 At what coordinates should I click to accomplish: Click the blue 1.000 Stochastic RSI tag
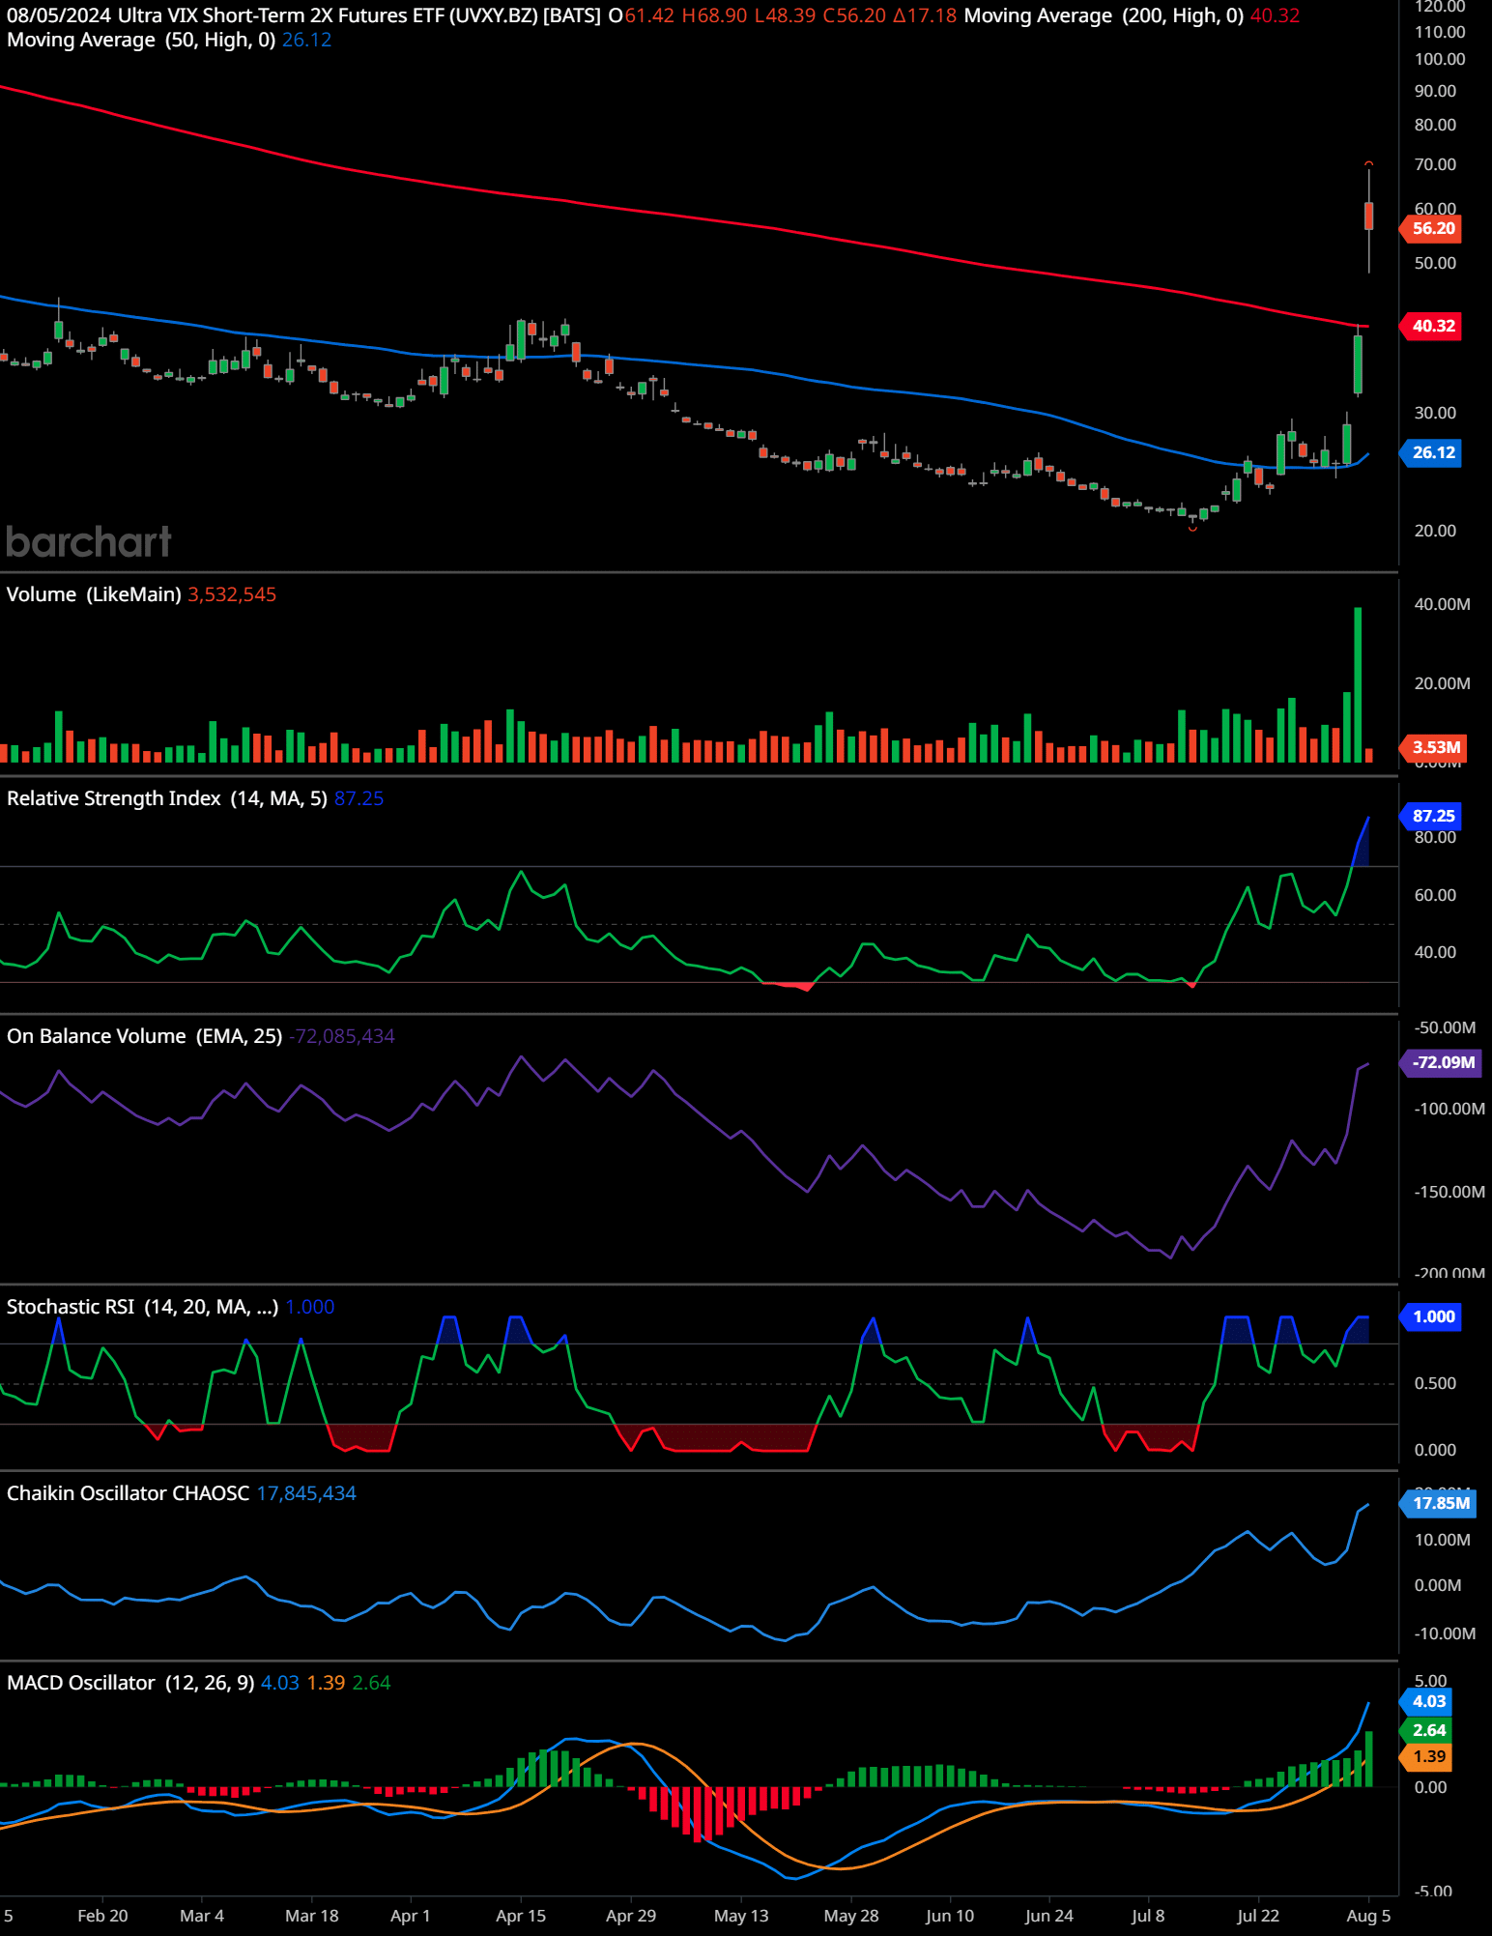coord(1431,1317)
